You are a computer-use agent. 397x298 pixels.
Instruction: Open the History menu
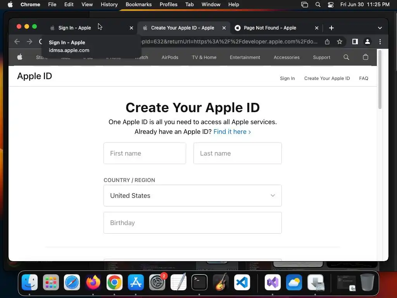[x=109, y=5]
